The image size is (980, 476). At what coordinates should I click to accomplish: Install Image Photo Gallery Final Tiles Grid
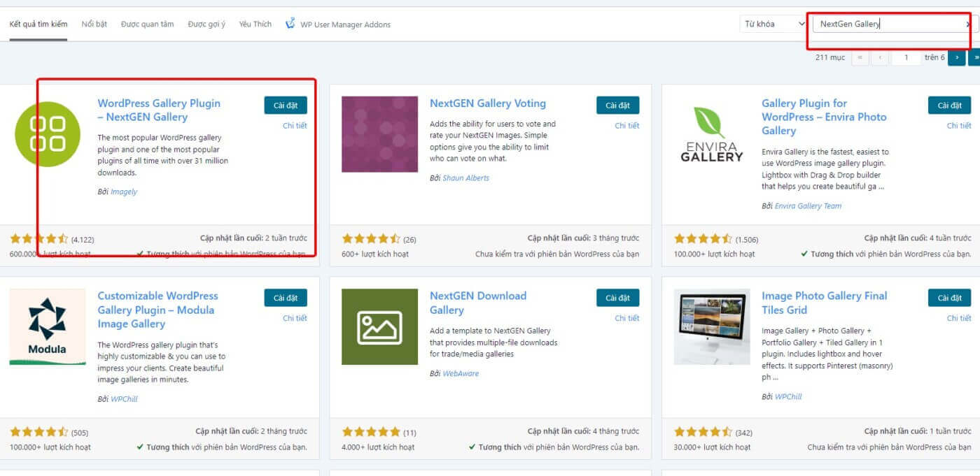click(949, 298)
